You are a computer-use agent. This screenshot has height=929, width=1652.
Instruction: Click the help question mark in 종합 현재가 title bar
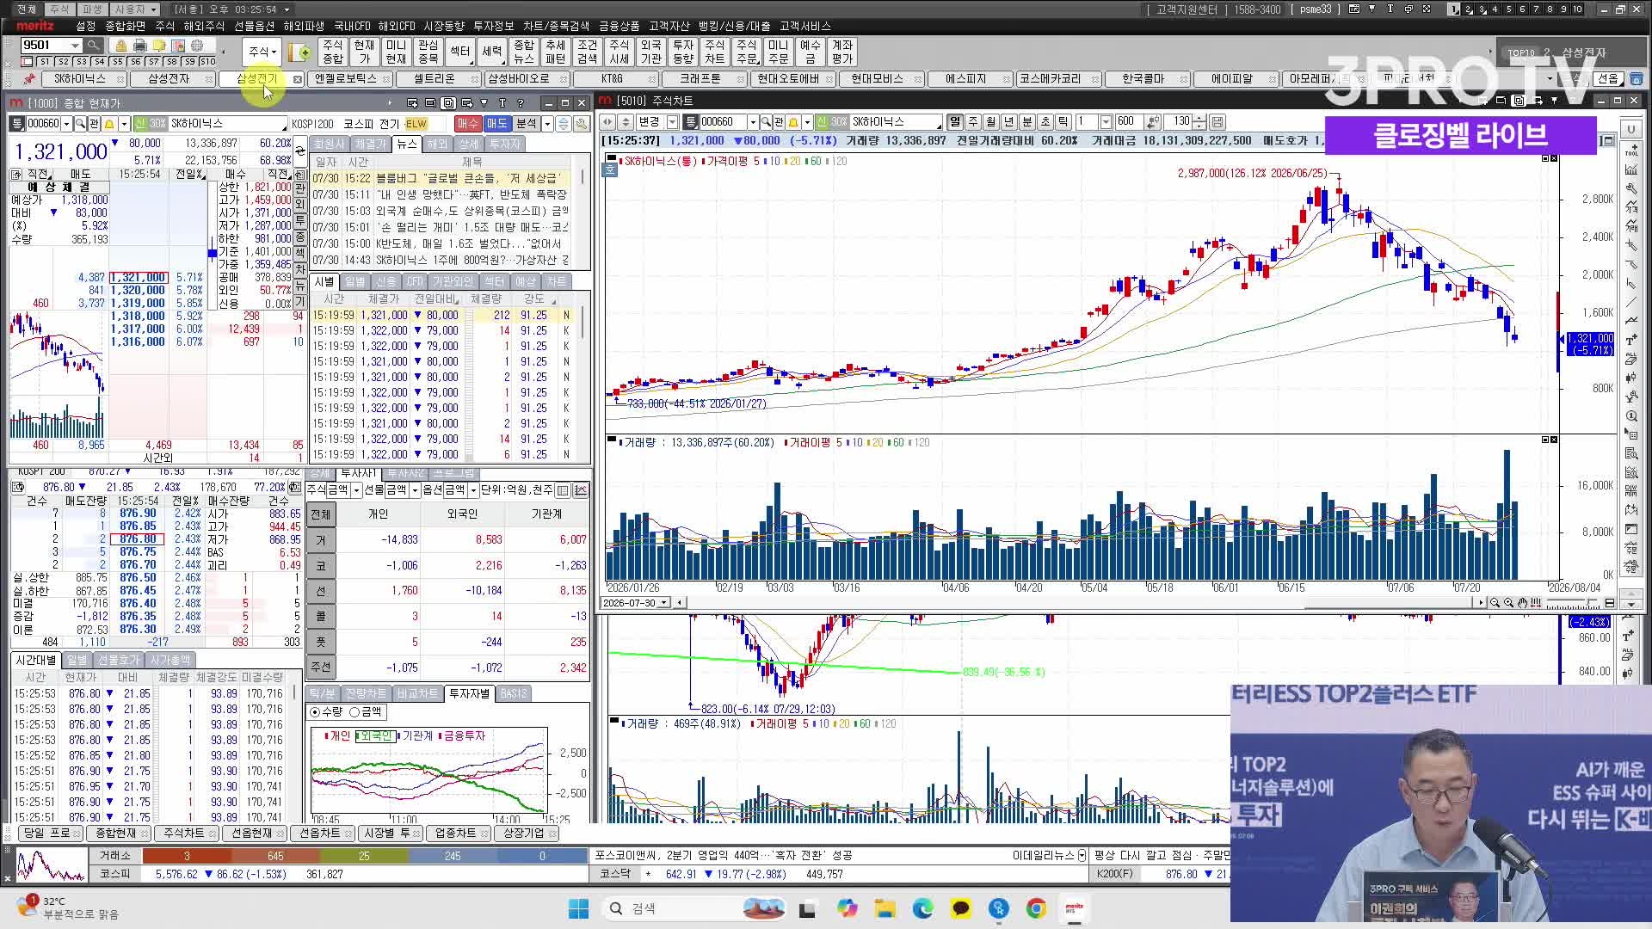[520, 103]
